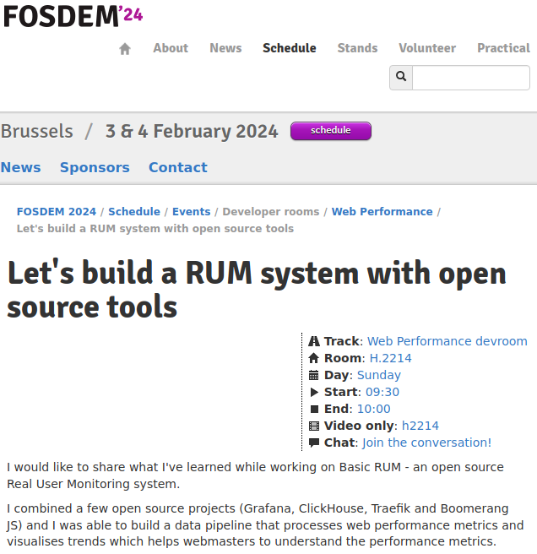The height and width of the screenshot is (554, 537).
Task: Click the '3 & 4 February 2024' date text
Action: coord(192,132)
